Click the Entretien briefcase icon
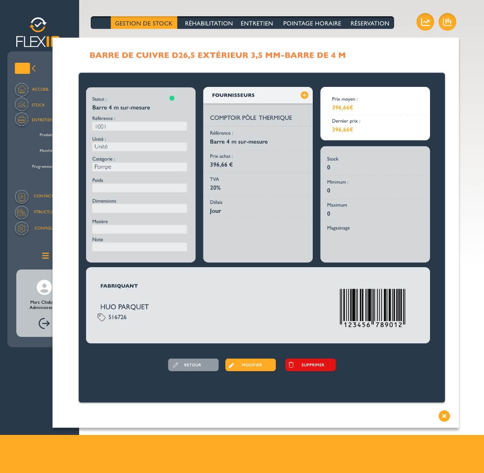The height and width of the screenshot is (473, 484). tap(21, 120)
